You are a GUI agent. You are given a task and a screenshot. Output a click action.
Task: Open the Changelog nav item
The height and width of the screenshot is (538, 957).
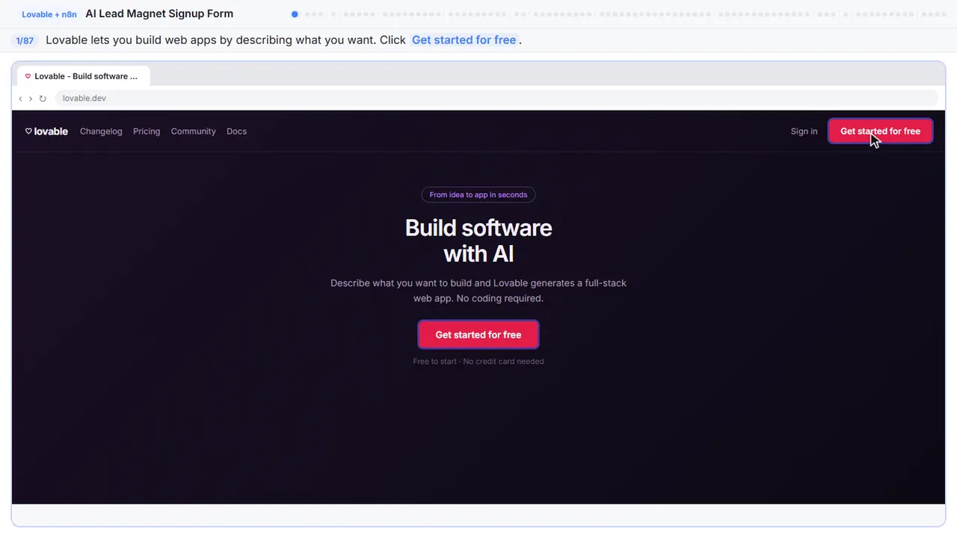tap(101, 132)
